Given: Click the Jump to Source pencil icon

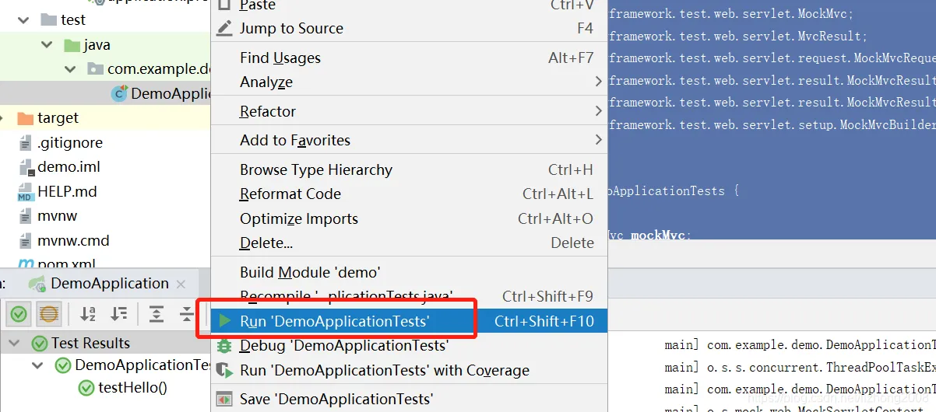Looking at the screenshot, I should (225, 29).
